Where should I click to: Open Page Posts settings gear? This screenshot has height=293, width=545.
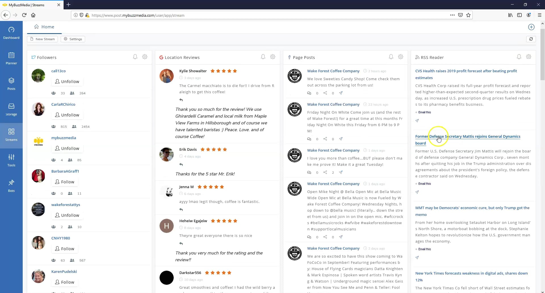click(x=401, y=57)
